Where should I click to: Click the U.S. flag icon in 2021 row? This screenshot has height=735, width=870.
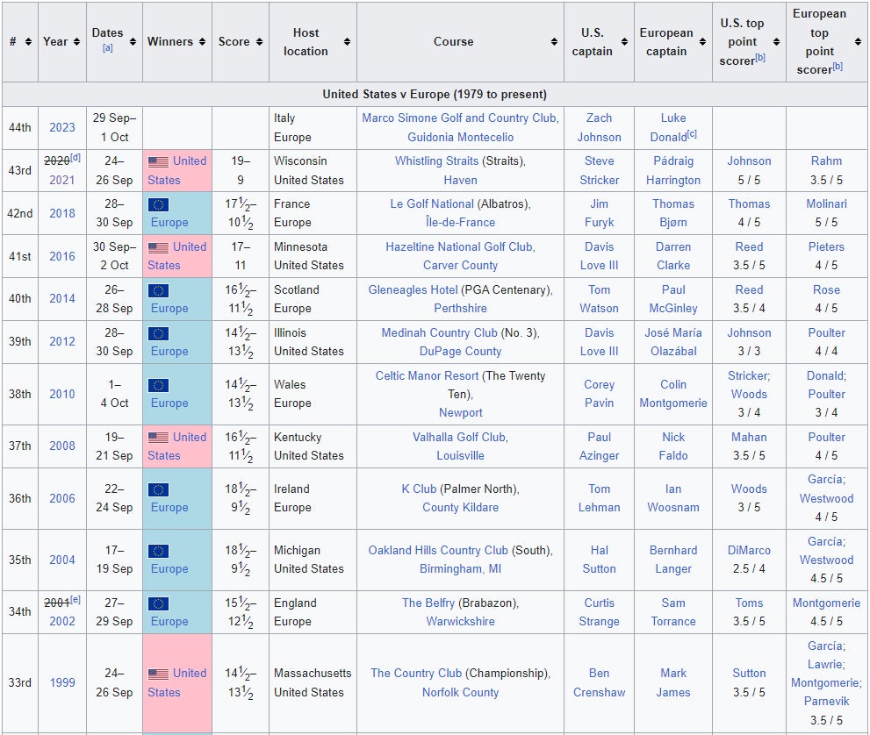tap(158, 162)
